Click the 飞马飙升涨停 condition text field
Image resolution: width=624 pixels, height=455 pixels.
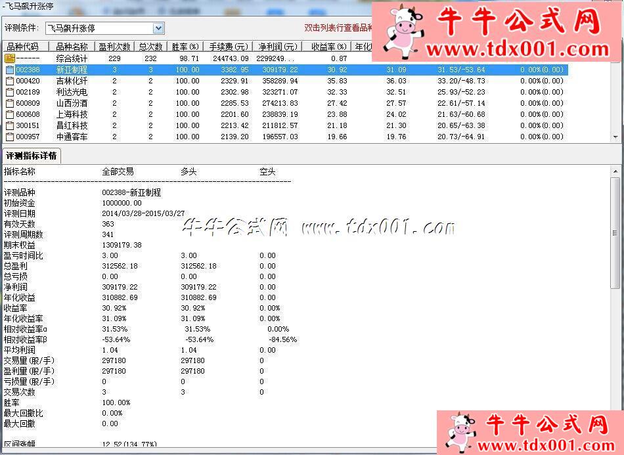click(x=99, y=28)
